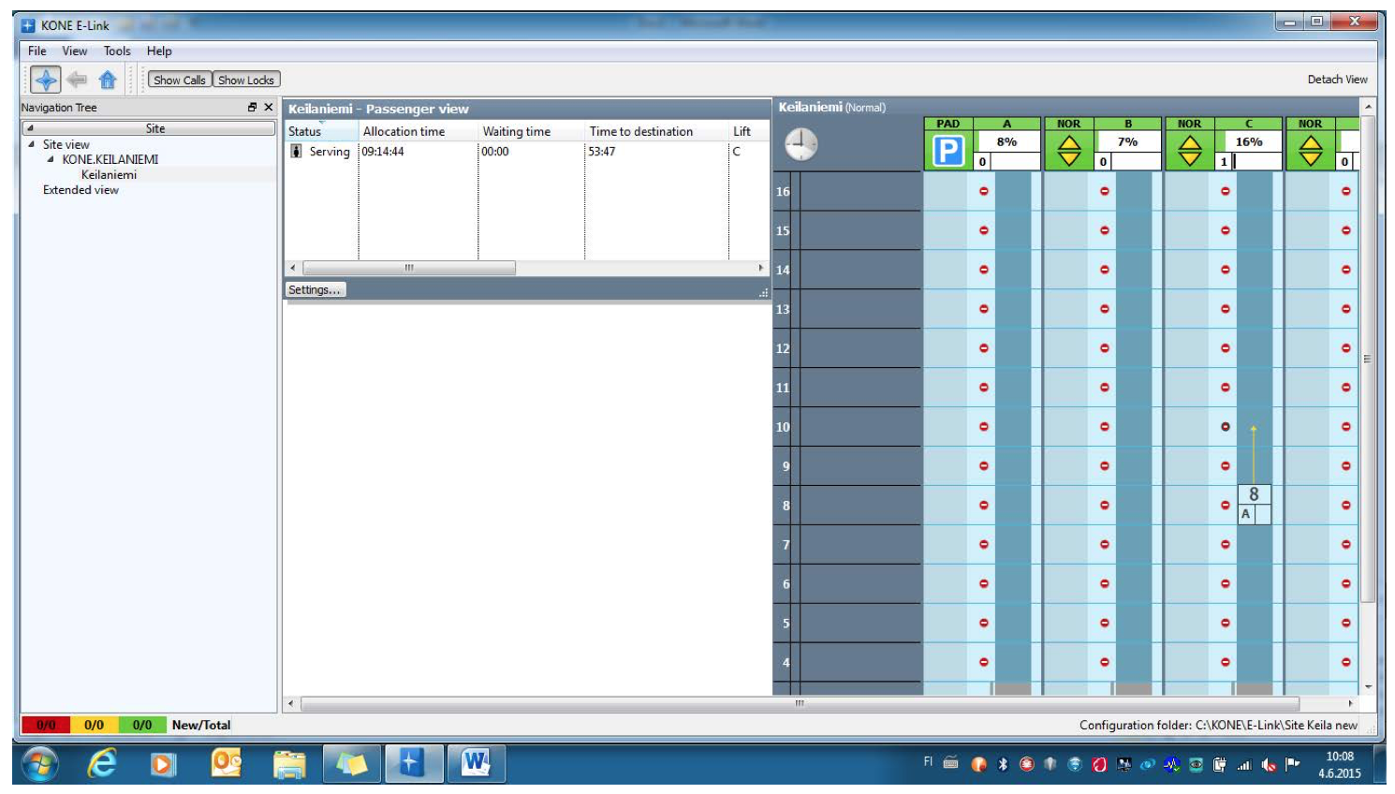This screenshot has height=794, width=1395.
Task: Open Internet Explorer from the taskbar
Action: coord(102,764)
